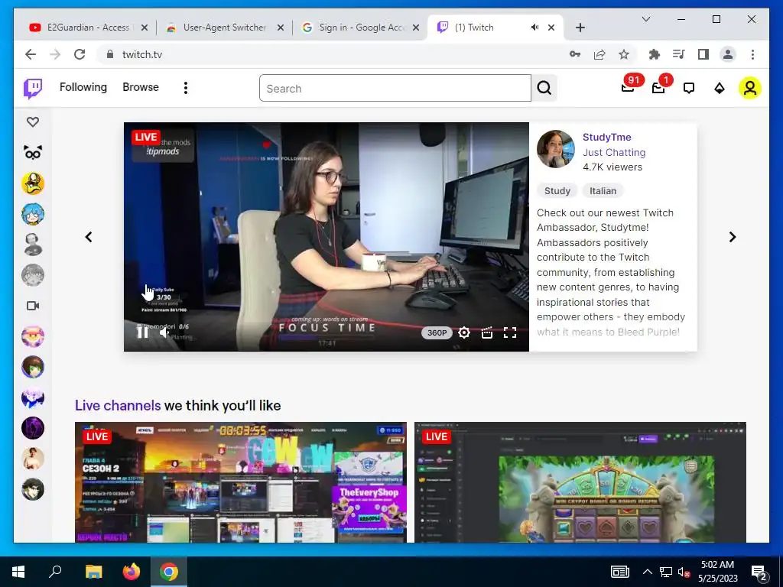Open the Chrome extensions puzzle icon

654,54
